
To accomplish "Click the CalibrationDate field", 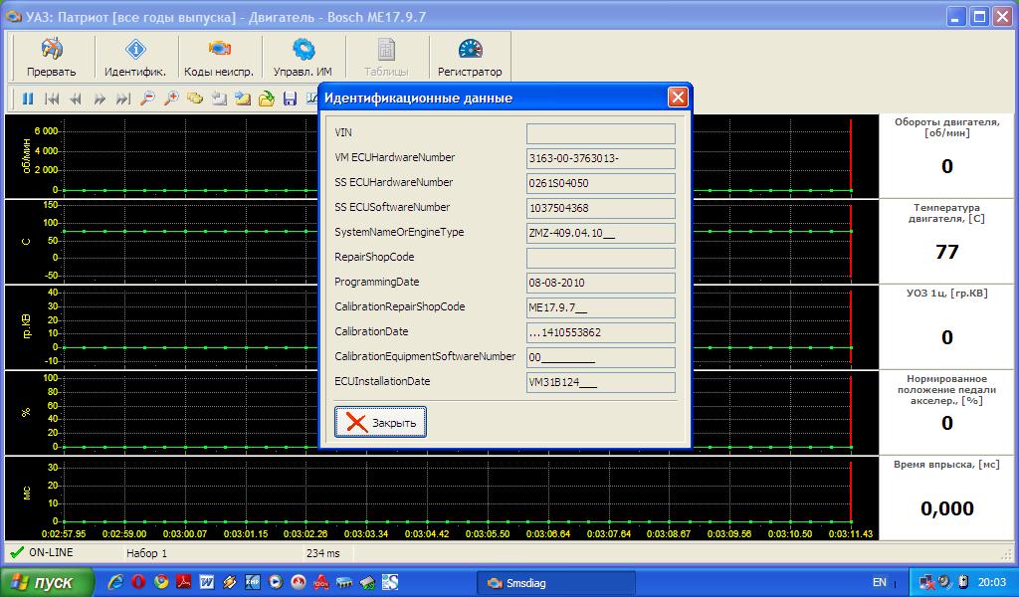I will point(600,332).
